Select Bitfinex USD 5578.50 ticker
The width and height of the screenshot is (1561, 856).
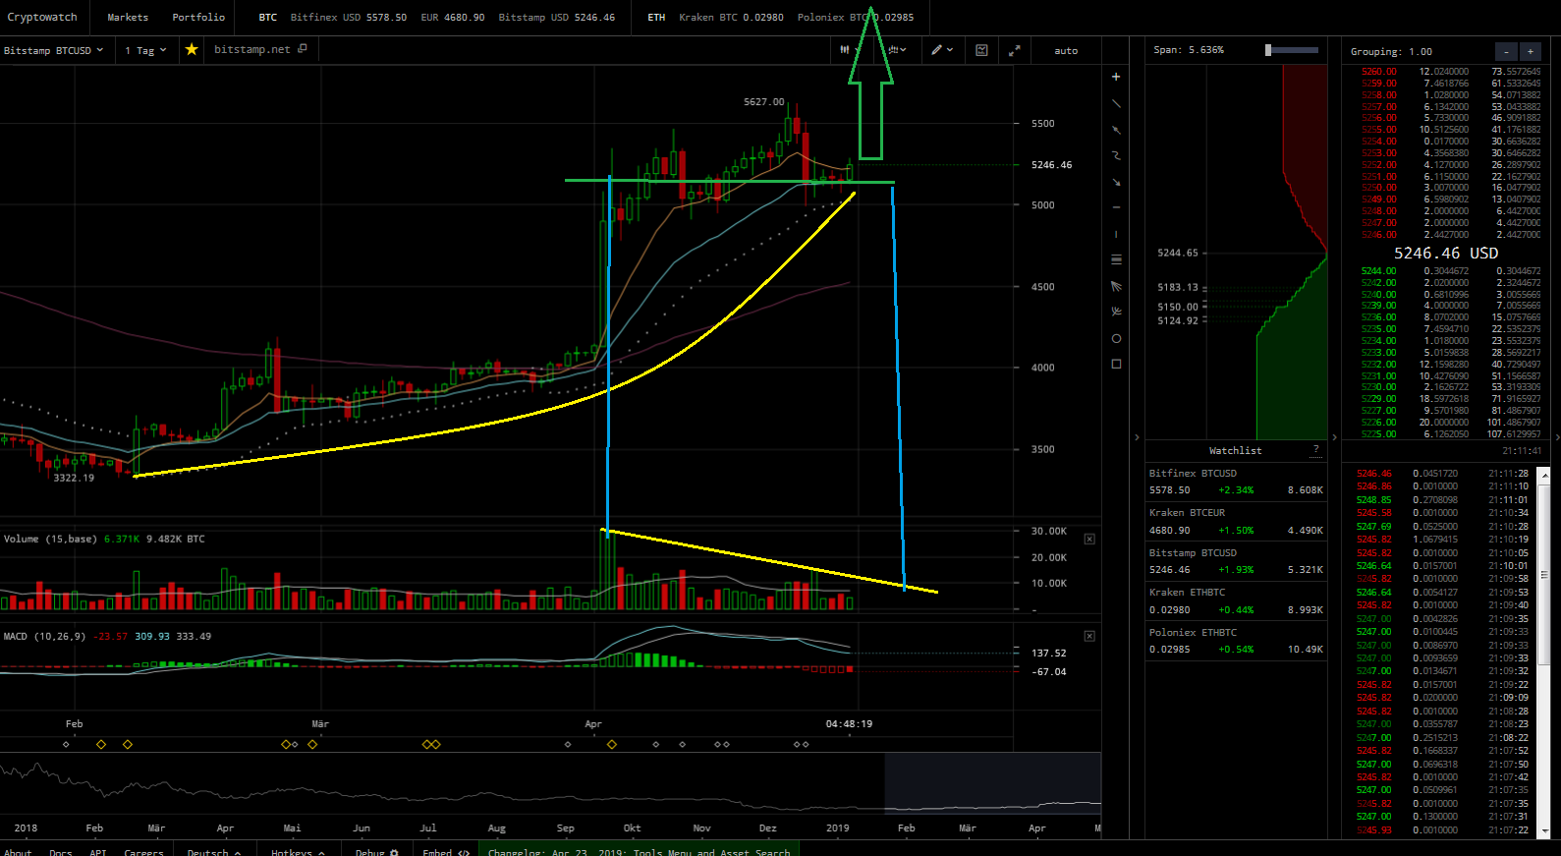pos(349,18)
